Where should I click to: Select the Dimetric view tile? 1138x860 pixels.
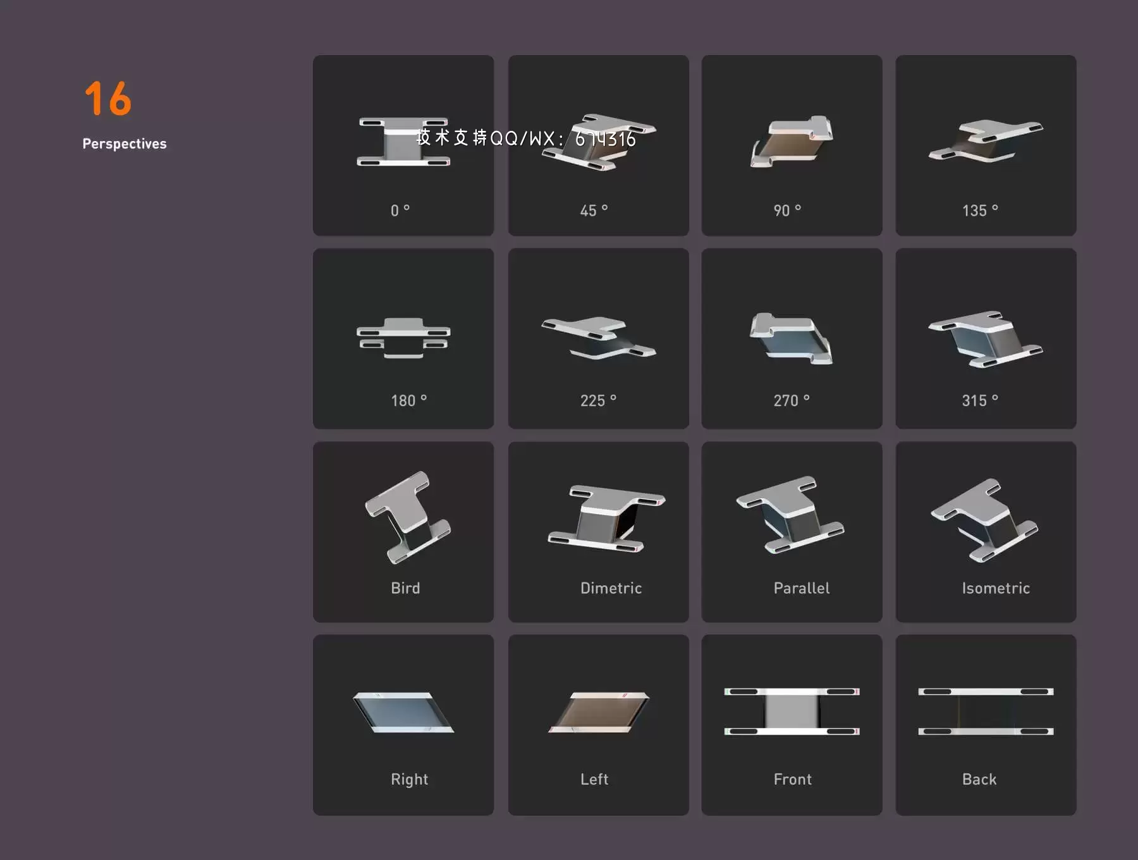[598, 531]
